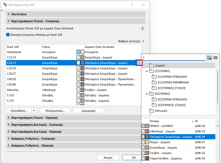221x163 pixels.
Task: Select the C25/30 material row
Action: [73, 68]
